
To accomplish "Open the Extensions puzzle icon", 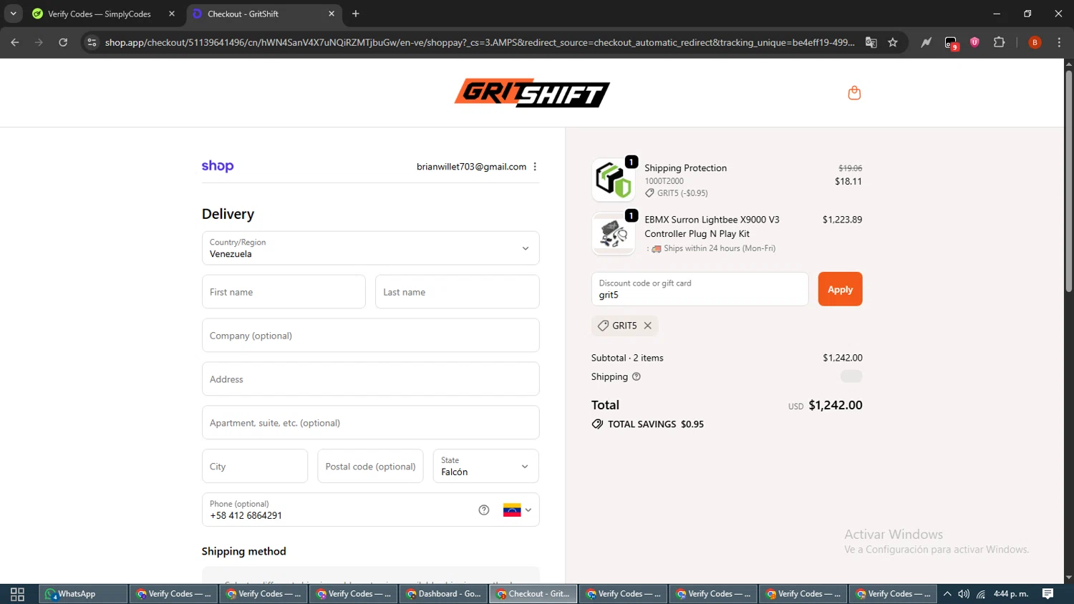I will pos(1000,42).
